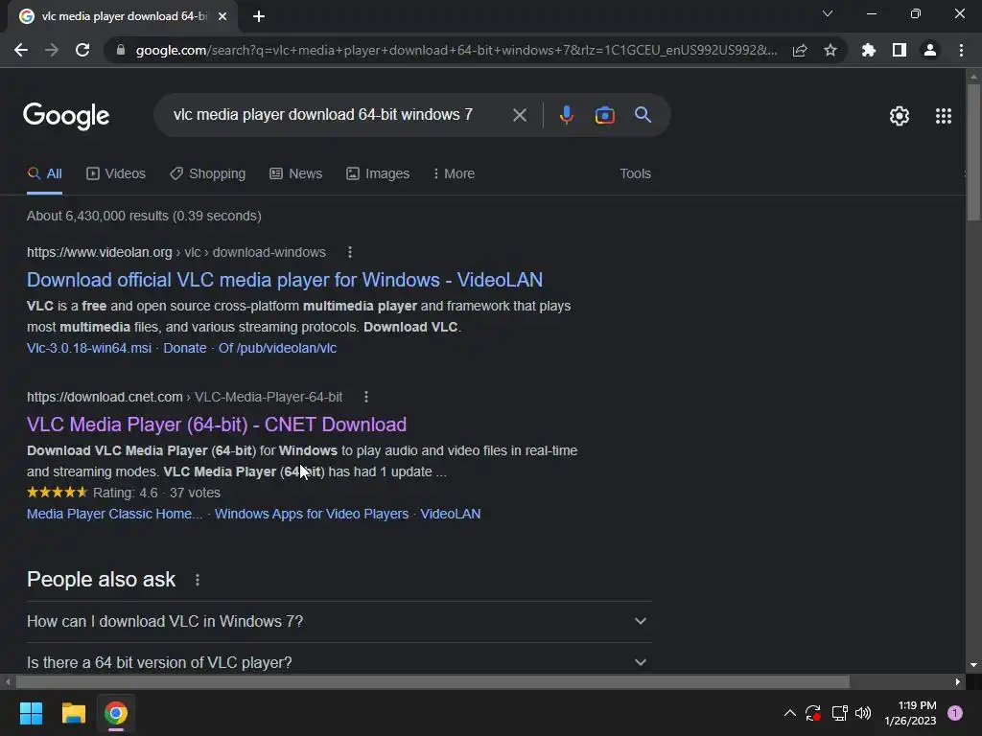Open VLC Media Player (64-bit) CNET Download
This screenshot has height=736, width=982.
pos(217,425)
